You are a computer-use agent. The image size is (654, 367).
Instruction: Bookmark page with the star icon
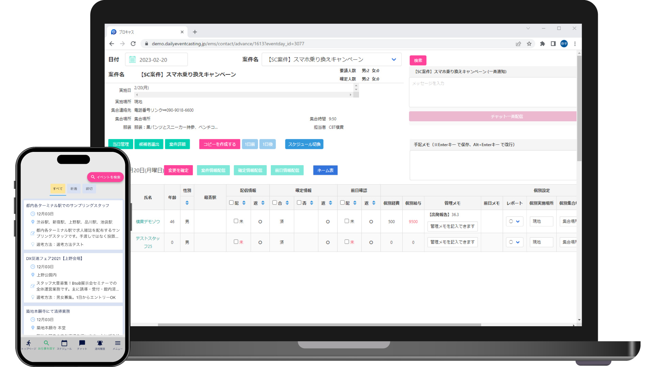click(x=529, y=43)
